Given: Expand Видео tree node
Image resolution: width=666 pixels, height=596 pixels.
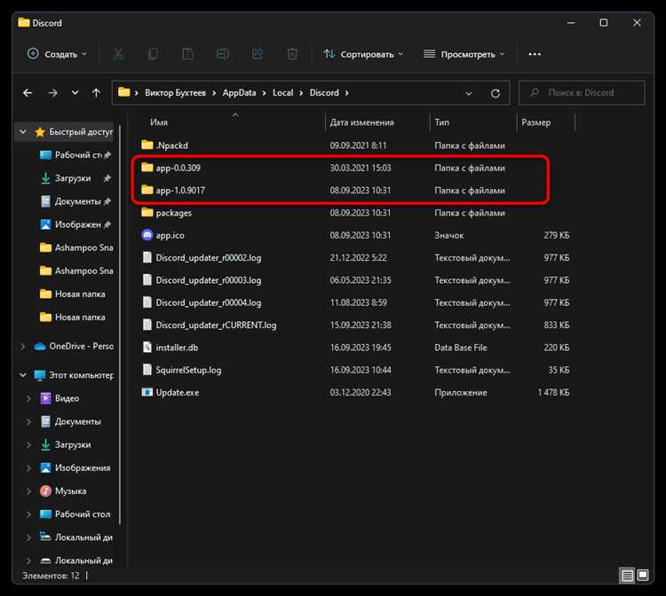Looking at the screenshot, I should pos(28,398).
